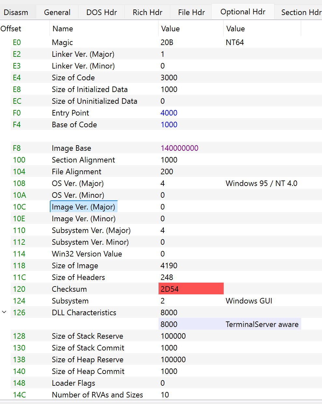Click the Magic value 20B

tap(167, 42)
